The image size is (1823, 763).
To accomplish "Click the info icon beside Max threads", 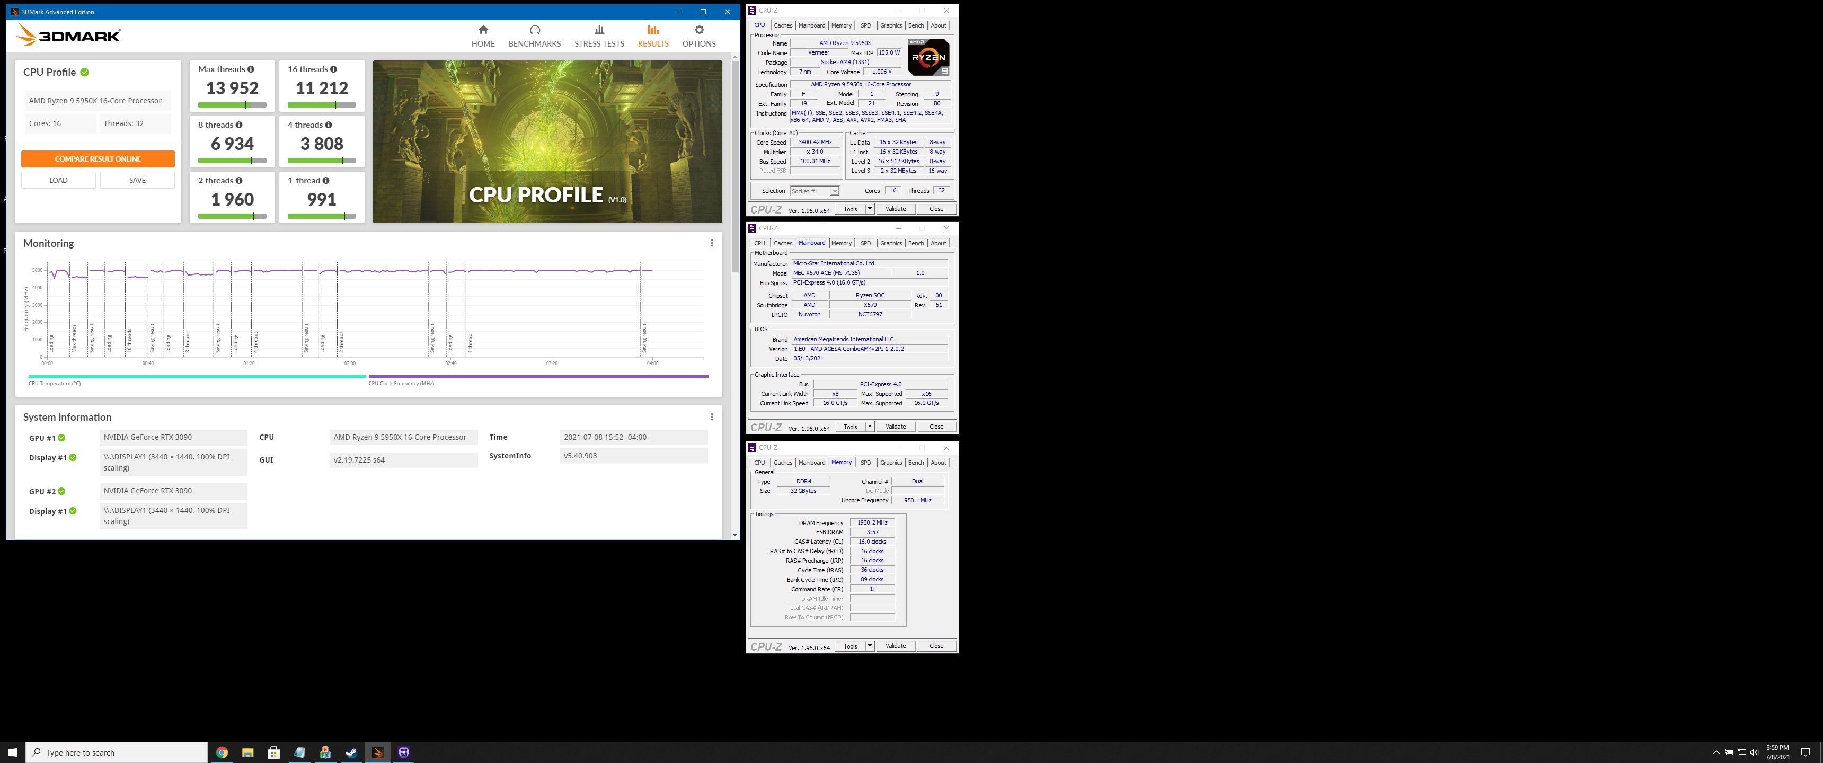I will 251,69.
